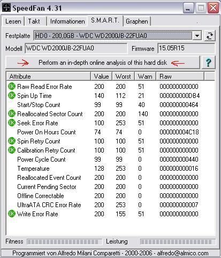
Task: Click the refresh hard disk list icon
Action: coord(210,36)
